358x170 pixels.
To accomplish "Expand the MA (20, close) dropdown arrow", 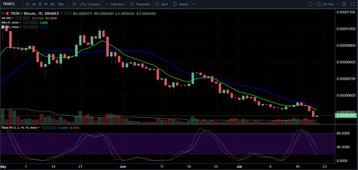I will pyautogui.click(x=20, y=27).
